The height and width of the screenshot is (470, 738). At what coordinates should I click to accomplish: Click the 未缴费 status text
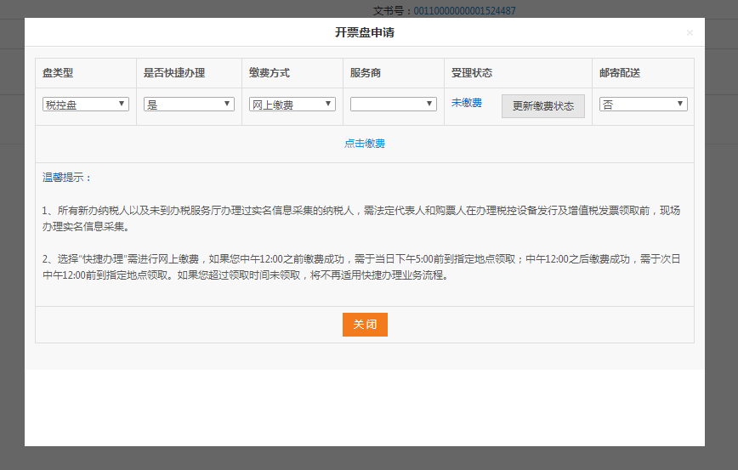(x=467, y=103)
